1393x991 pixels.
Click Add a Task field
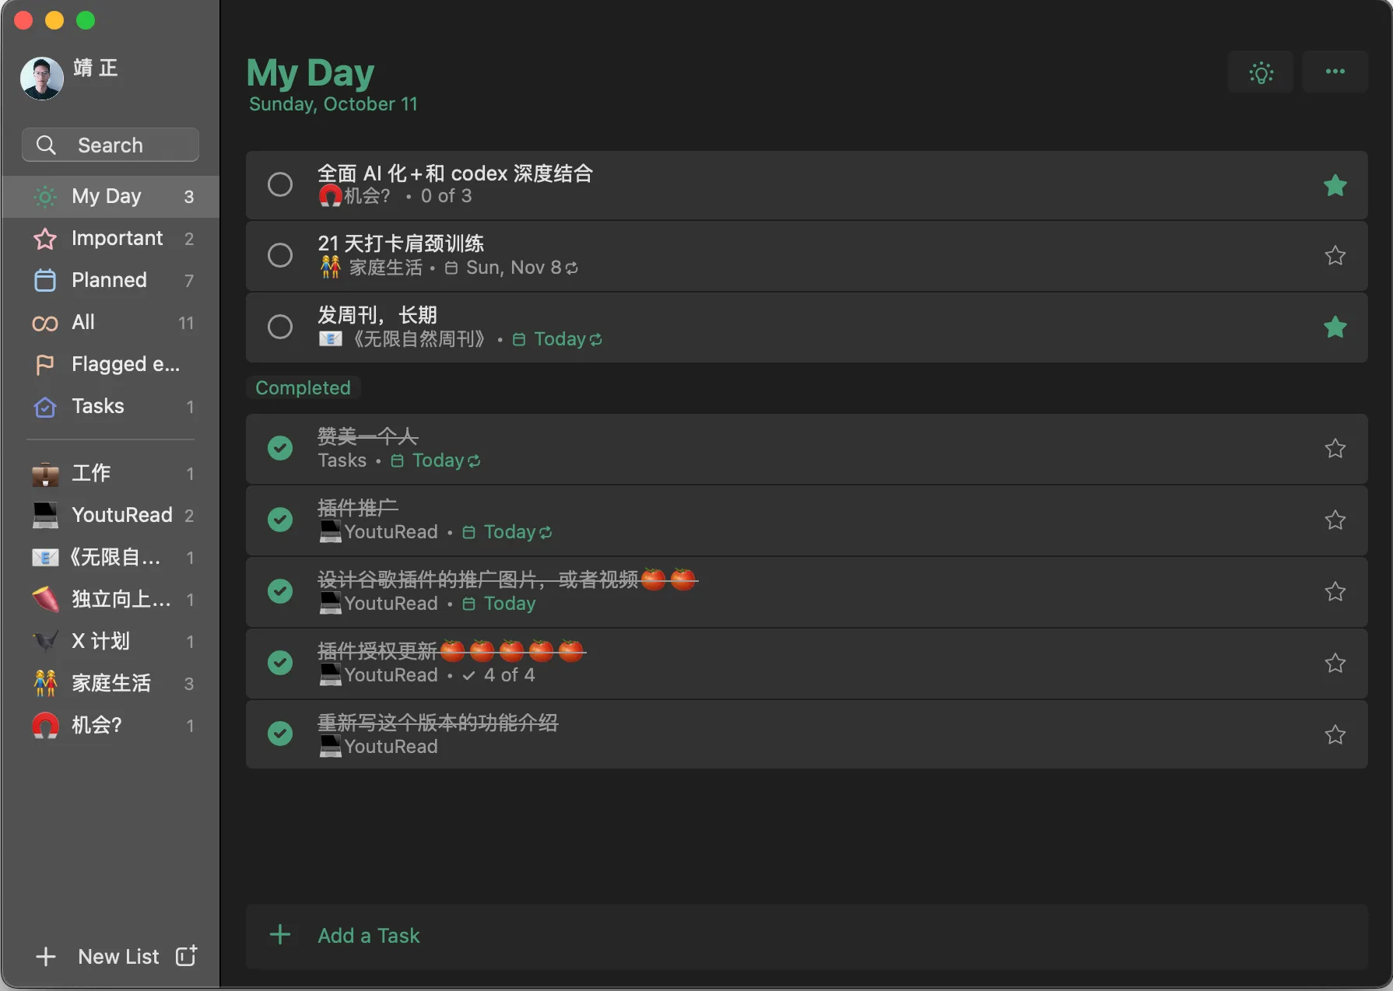pos(806,936)
